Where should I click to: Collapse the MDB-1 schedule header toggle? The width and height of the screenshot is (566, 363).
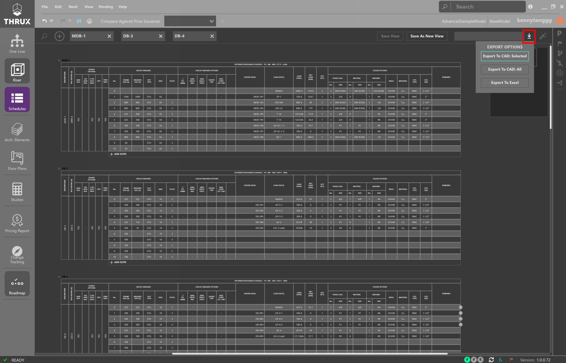pos(59,60)
